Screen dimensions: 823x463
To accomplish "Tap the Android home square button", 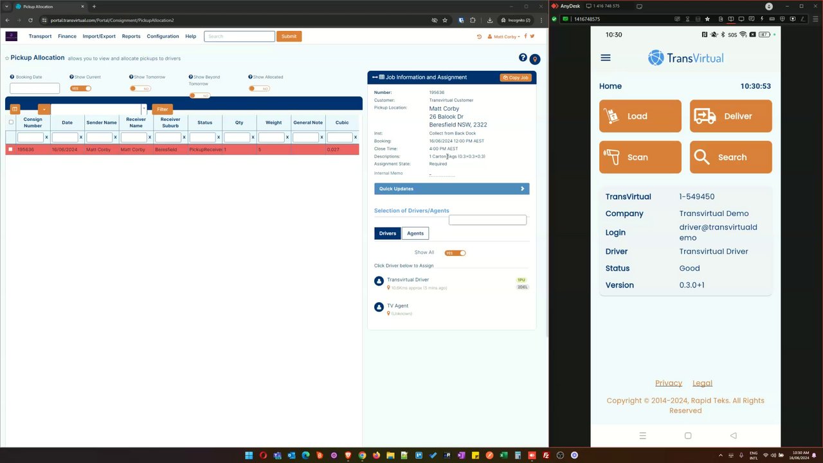I will (688, 435).
